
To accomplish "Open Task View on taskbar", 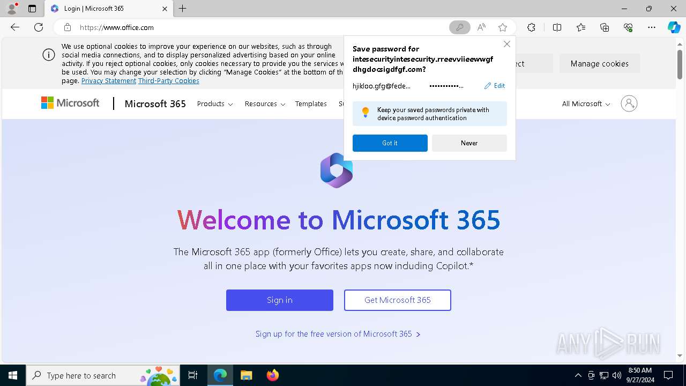I will pyautogui.click(x=193, y=375).
